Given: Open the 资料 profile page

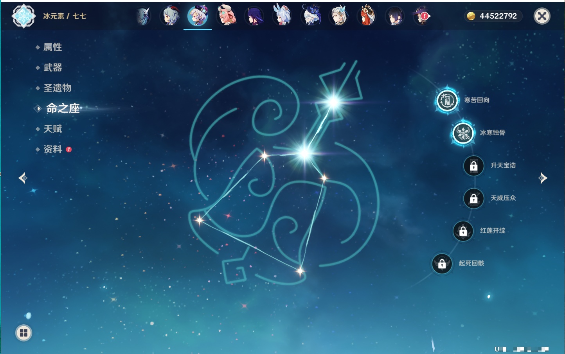Looking at the screenshot, I should tap(53, 149).
